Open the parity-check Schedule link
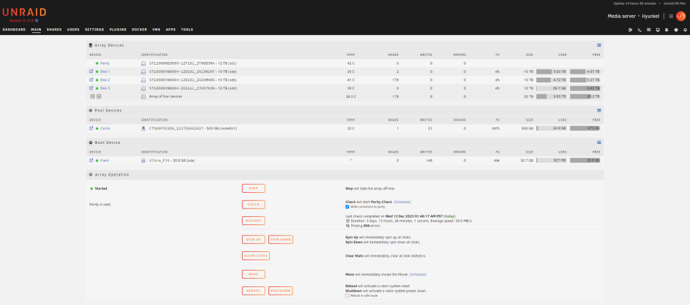This screenshot has width=690, height=305. click(402, 202)
